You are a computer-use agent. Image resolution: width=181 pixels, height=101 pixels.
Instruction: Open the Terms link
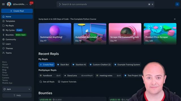[x=5, y=80]
